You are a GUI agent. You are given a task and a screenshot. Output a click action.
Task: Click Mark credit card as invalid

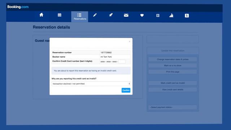pyautogui.click(x=173, y=83)
